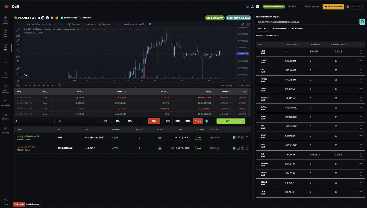Copy the [MEV] WETH/PLANET task
This screenshot has width=367, height=208.
(x=243, y=138)
